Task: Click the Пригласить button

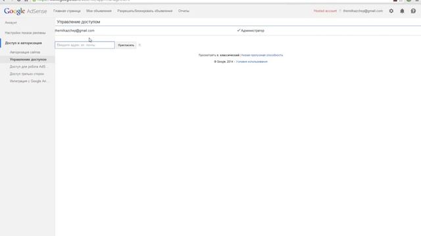Action: [x=126, y=45]
